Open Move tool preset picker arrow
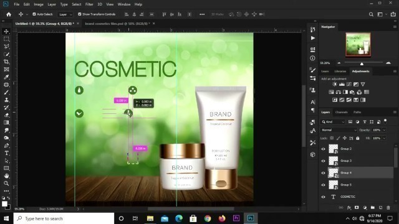 pos(27,14)
